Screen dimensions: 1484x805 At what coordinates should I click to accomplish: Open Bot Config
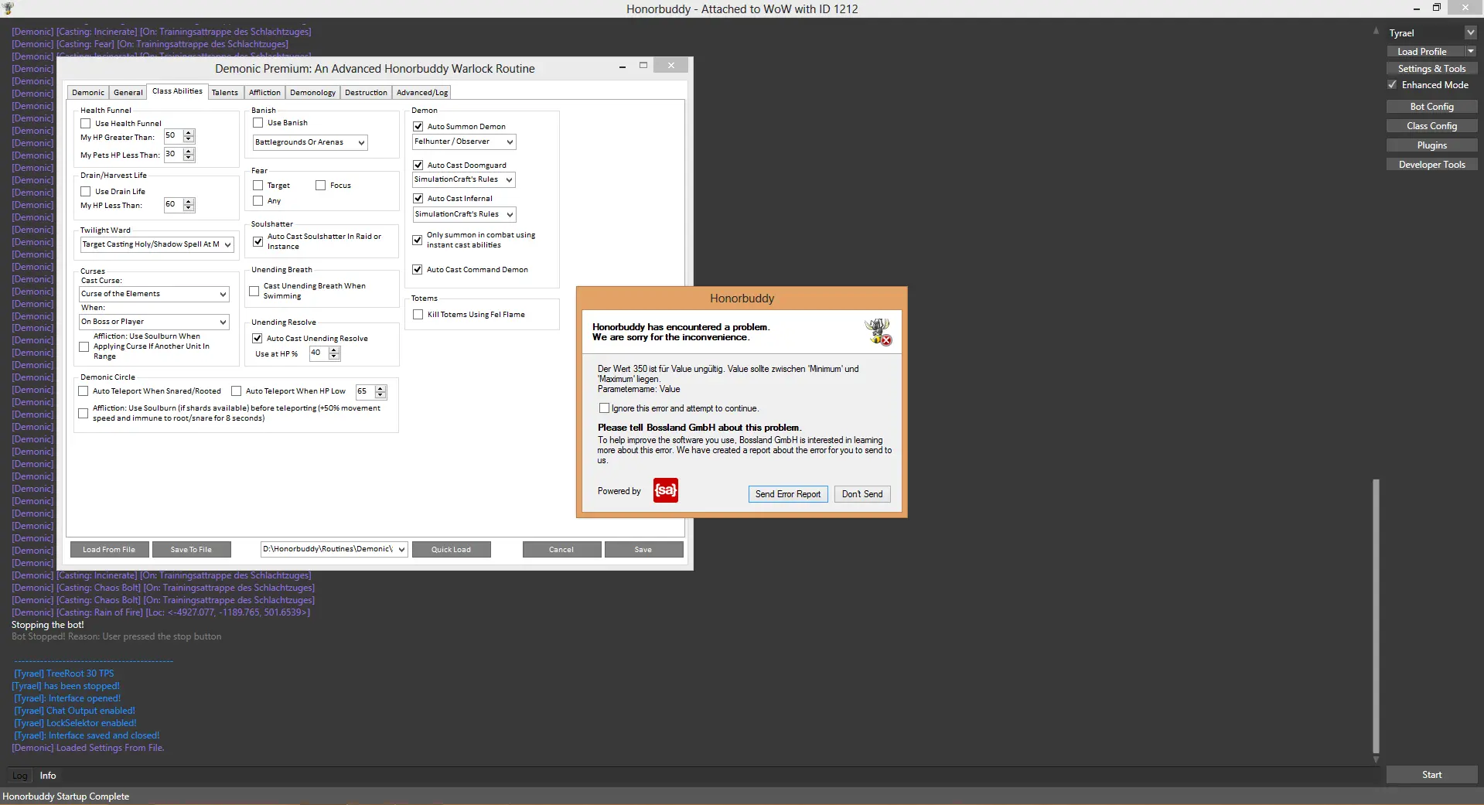(1431, 107)
